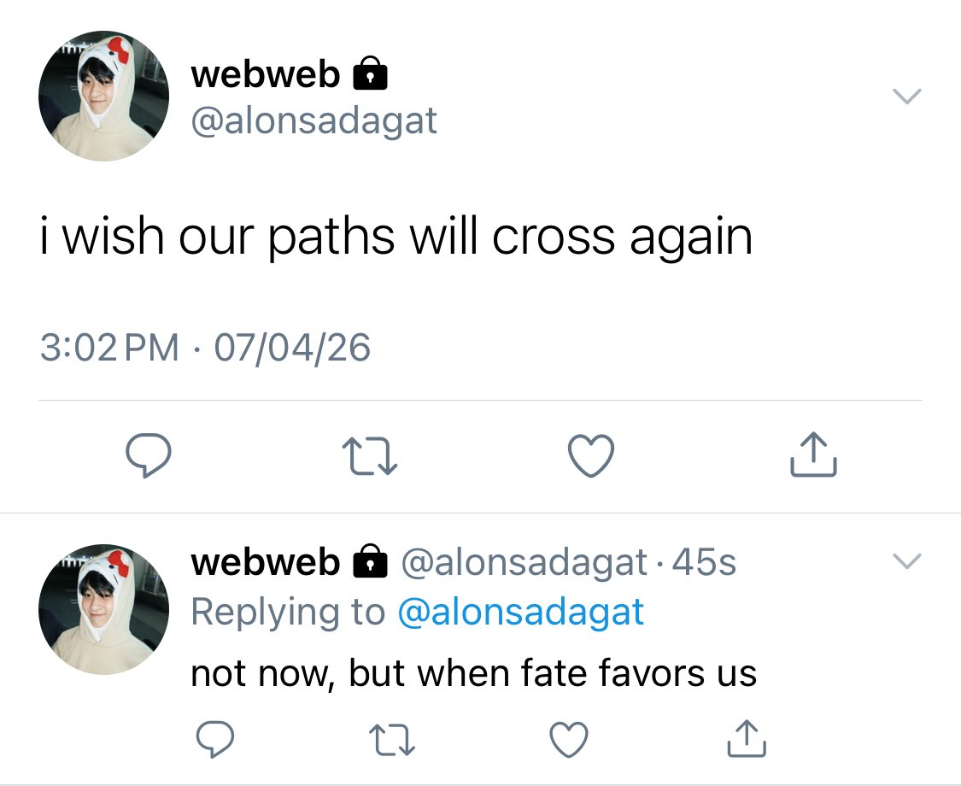Reply to the 'fate favors us' tweet
The height and width of the screenshot is (786, 961).
click(214, 739)
